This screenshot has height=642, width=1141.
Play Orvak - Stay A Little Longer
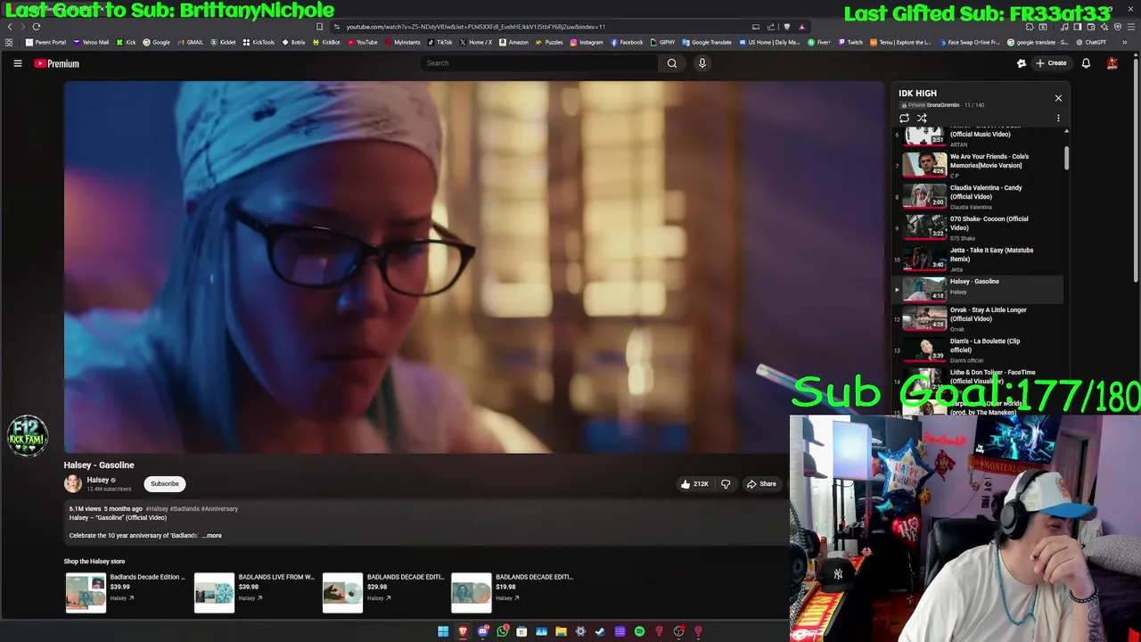[978, 318]
